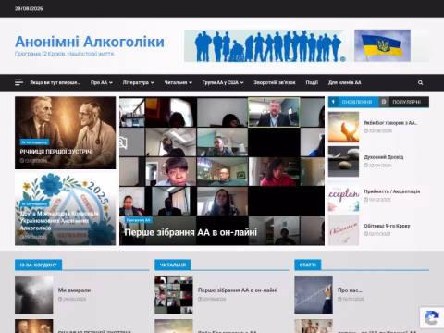Click 'Із за-кордону' tag on Річниця card
The height and width of the screenshot is (333, 444).
[x=34, y=142]
